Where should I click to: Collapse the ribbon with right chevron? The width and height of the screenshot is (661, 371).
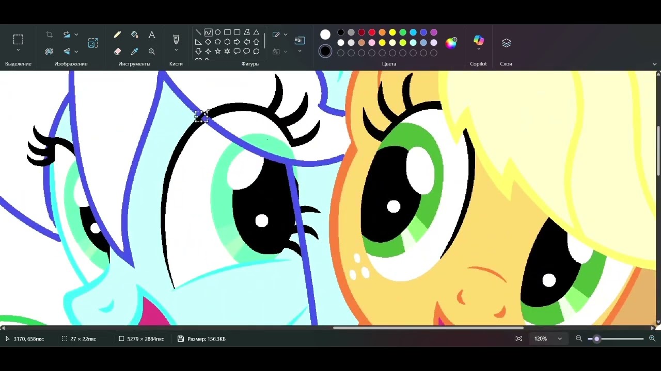tap(654, 64)
